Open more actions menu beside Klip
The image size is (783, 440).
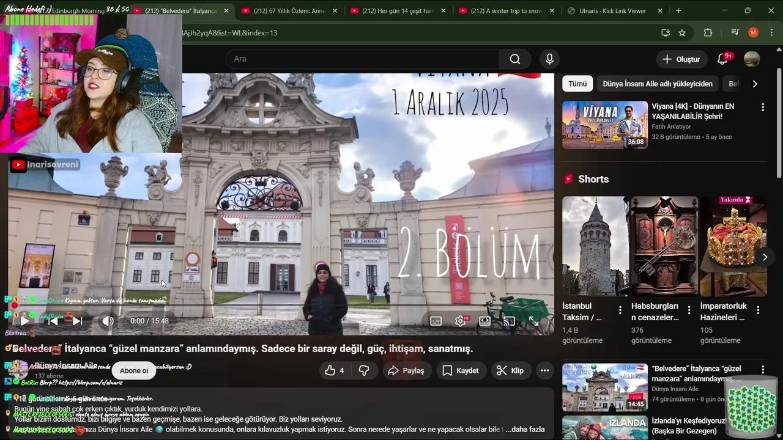[x=544, y=370]
